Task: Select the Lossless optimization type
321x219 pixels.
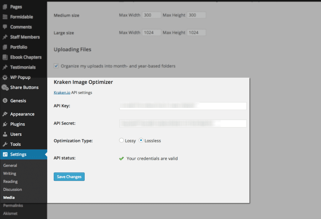Action: [141, 140]
